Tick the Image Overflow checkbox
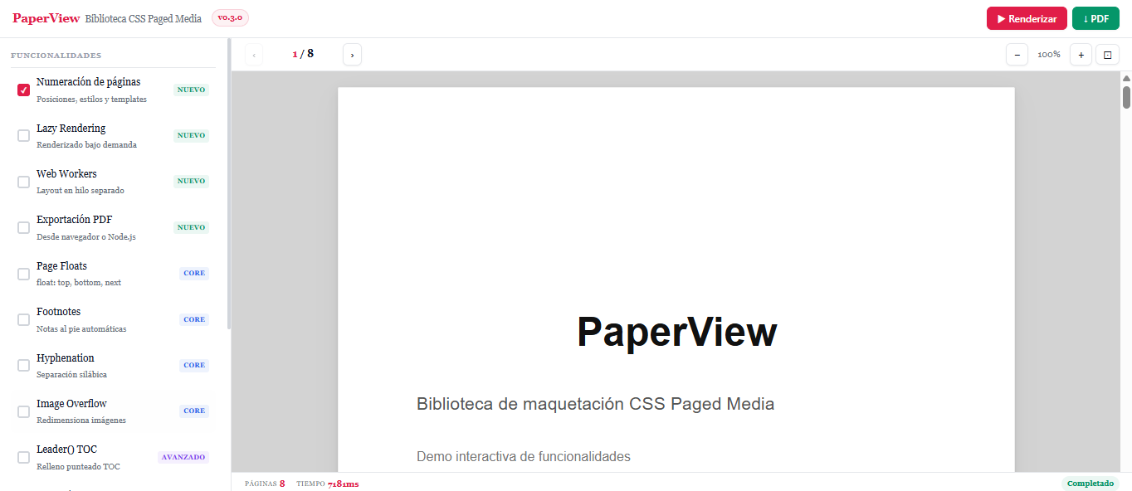This screenshot has width=1132, height=491. pos(23,411)
